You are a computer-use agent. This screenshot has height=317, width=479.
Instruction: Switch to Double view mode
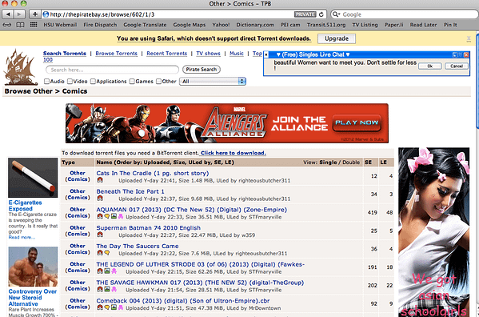tap(351, 163)
